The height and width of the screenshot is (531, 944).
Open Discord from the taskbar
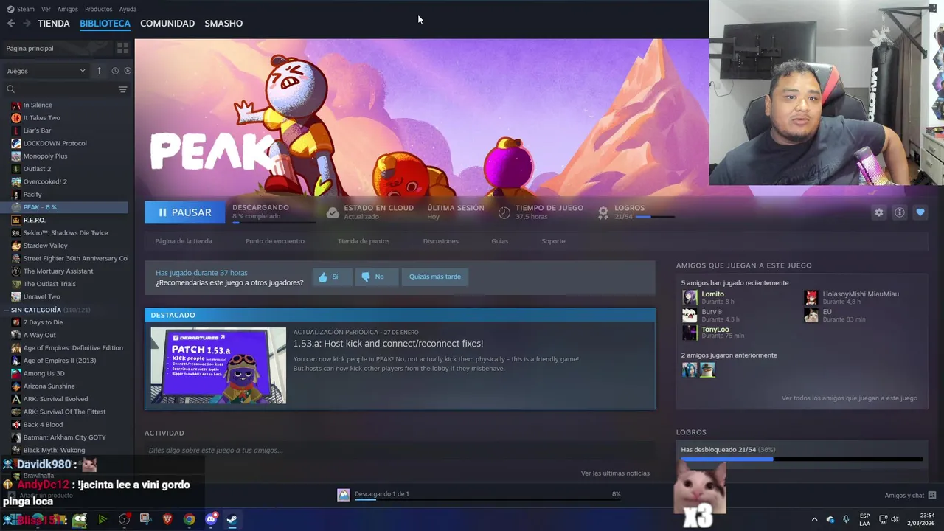(211, 519)
